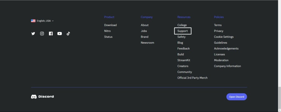Open the Download link

click(110, 25)
